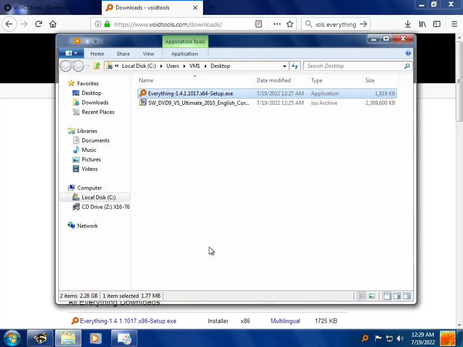Open Recent Places in Favorites

(x=98, y=112)
